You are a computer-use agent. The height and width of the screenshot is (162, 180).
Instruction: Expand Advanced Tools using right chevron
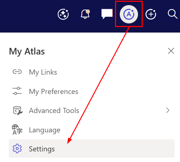tap(168, 110)
